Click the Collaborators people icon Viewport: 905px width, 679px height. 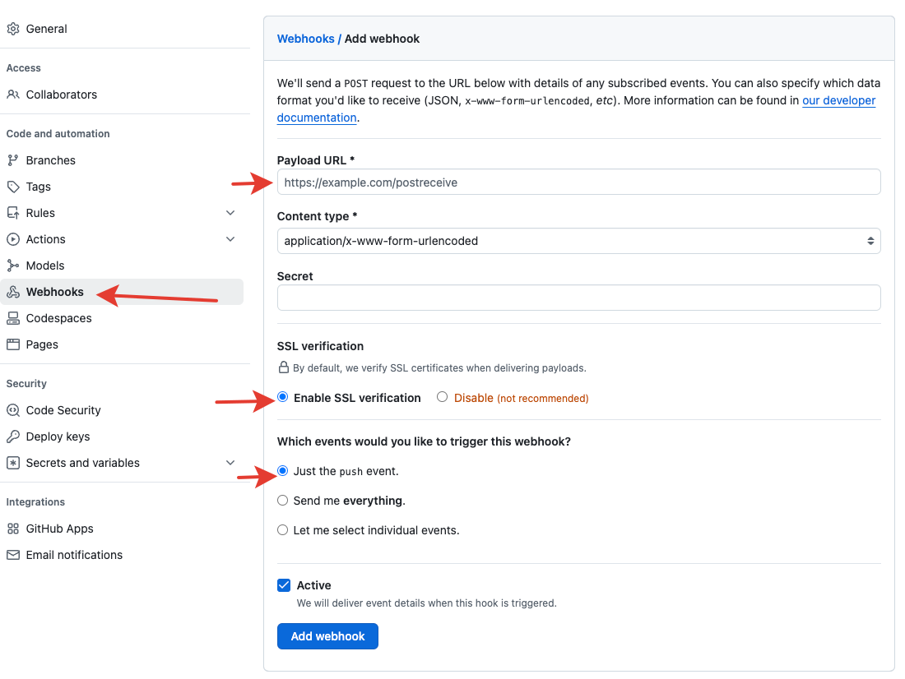pos(13,94)
